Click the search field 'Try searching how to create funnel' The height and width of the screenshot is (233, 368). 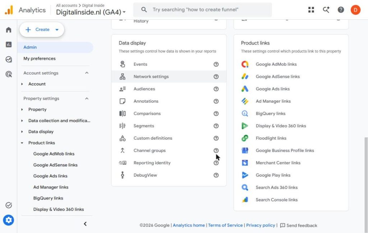pos(203,10)
